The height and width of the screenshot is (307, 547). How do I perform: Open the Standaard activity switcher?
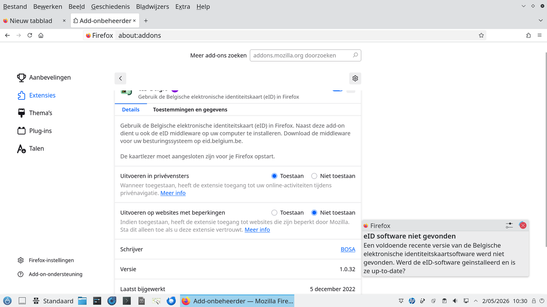(53, 301)
